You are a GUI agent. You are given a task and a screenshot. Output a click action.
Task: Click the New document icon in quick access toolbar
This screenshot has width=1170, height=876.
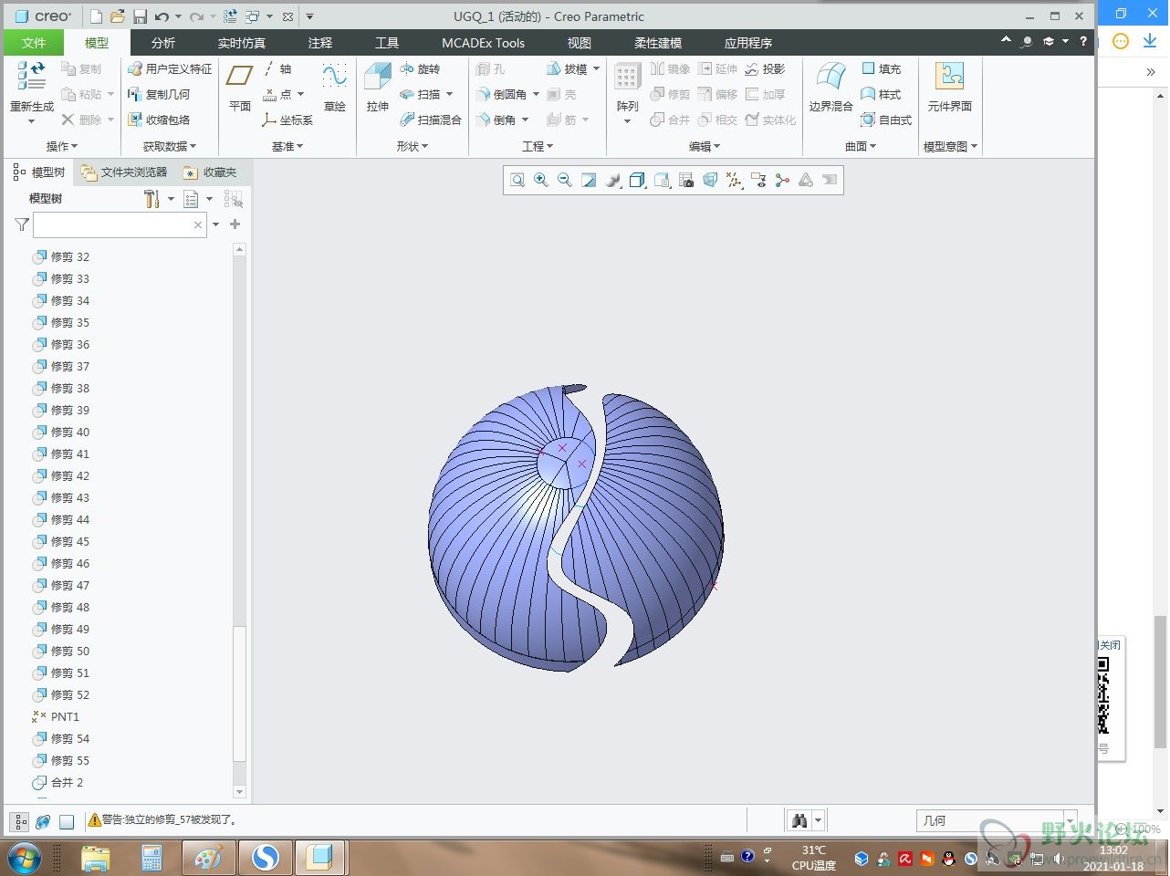[x=96, y=16]
